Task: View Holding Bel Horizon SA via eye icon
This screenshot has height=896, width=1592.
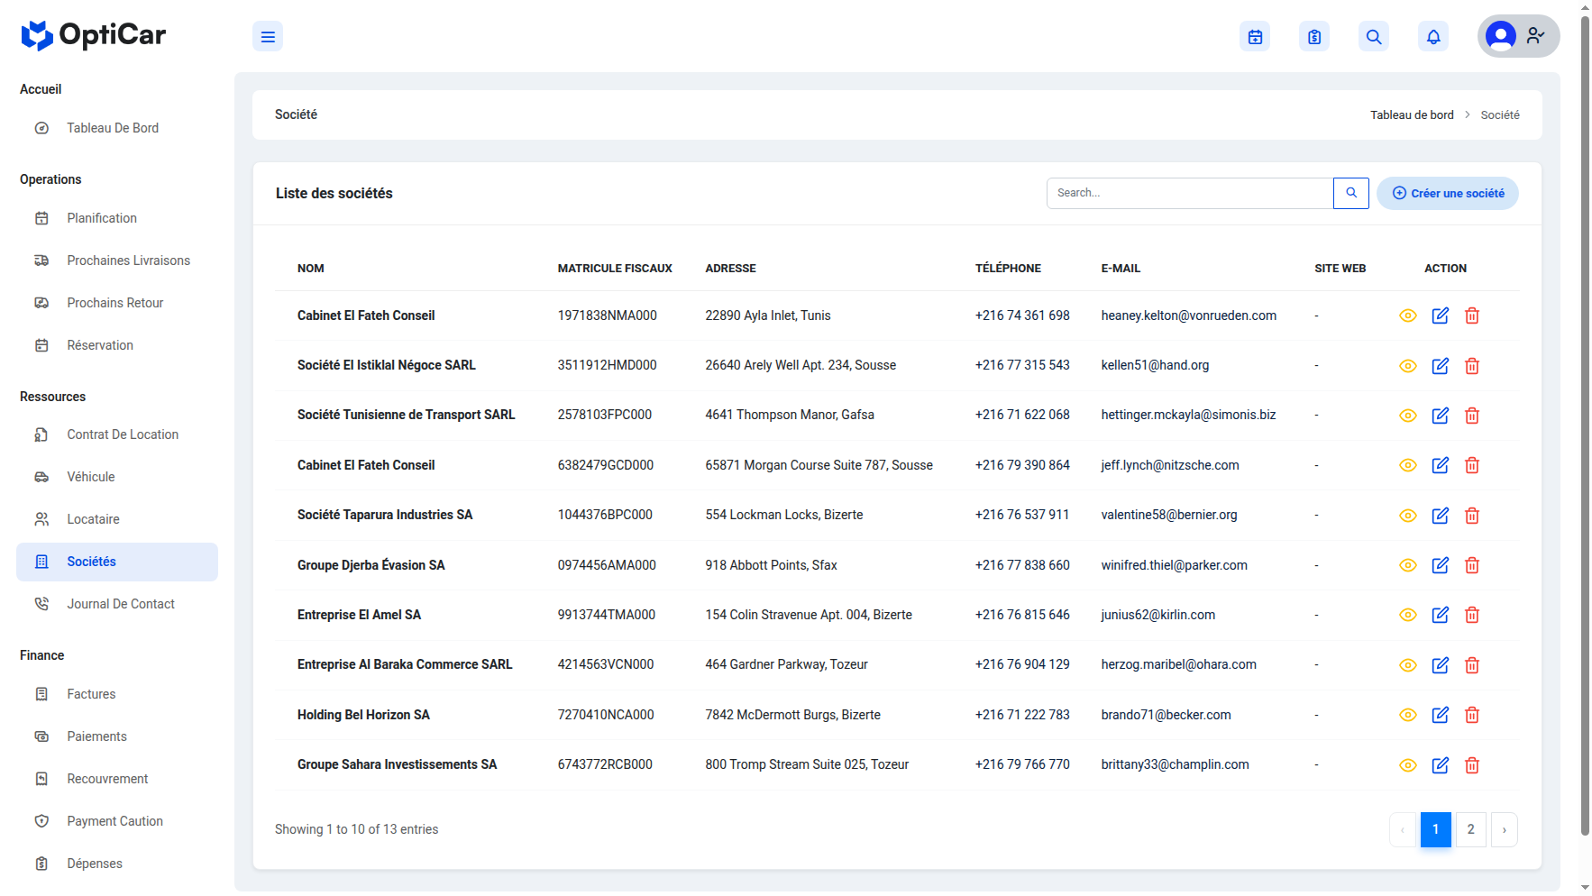Action: (x=1408, y=715)
